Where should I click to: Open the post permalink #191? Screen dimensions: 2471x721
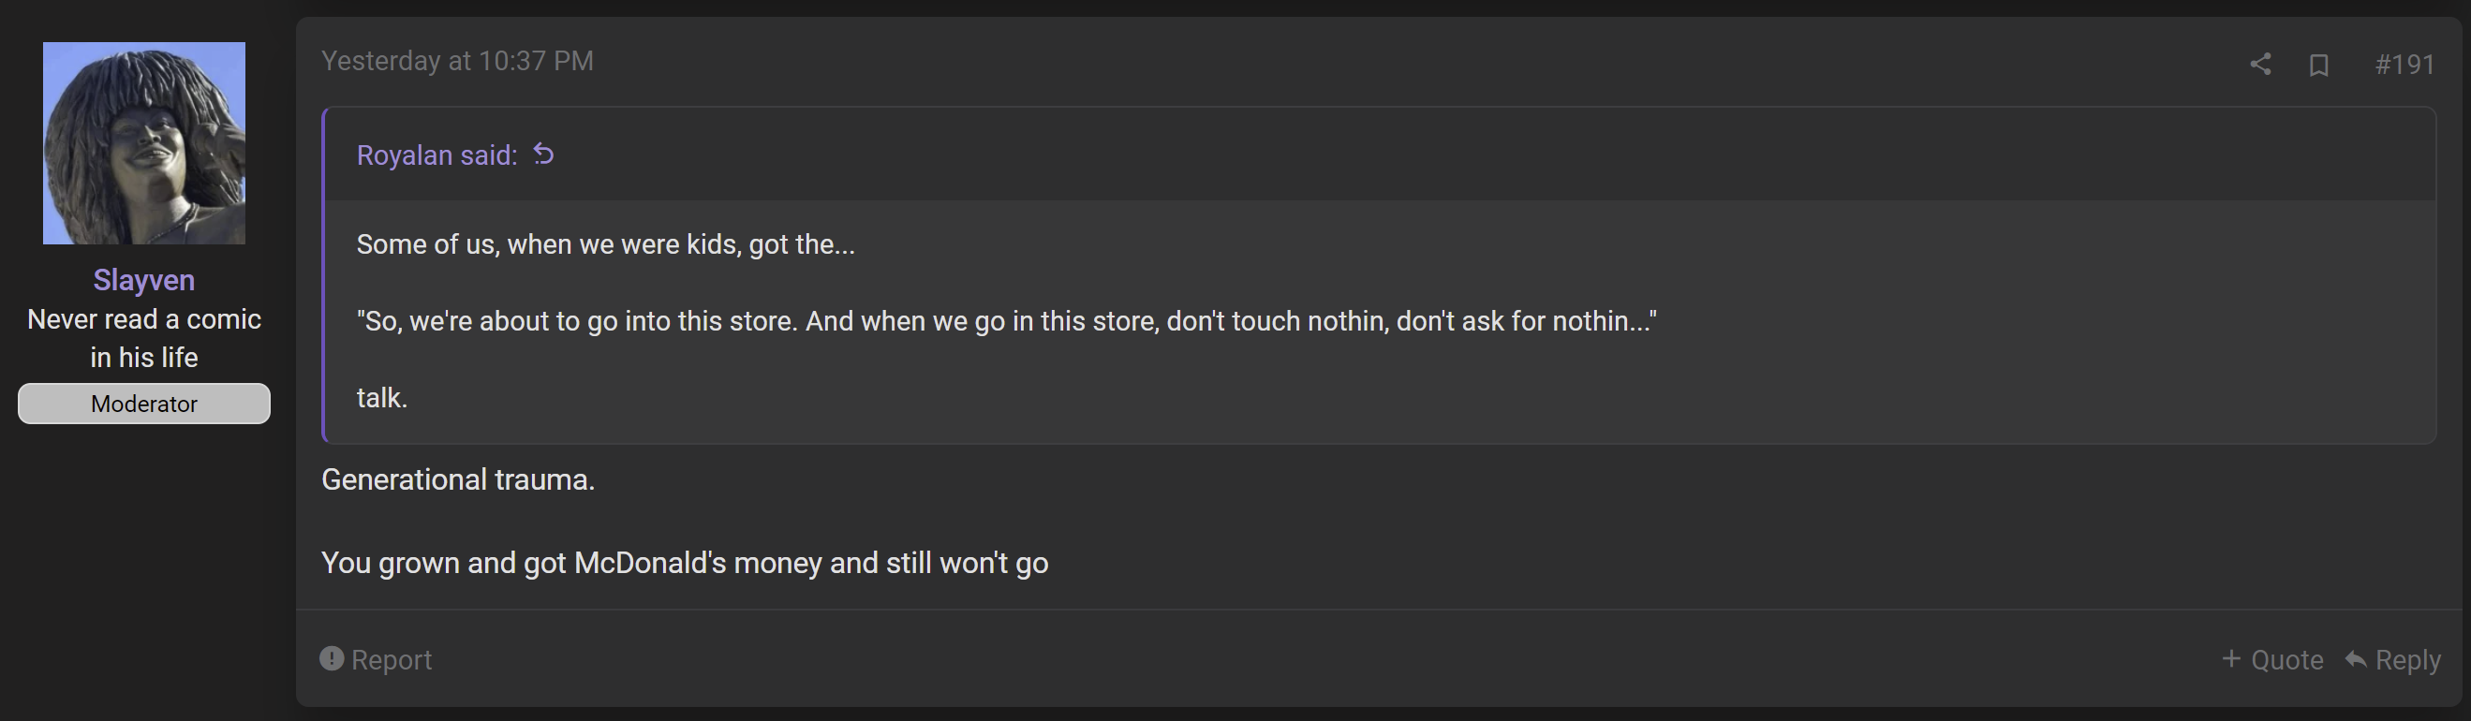click(x=2404, y=65)
